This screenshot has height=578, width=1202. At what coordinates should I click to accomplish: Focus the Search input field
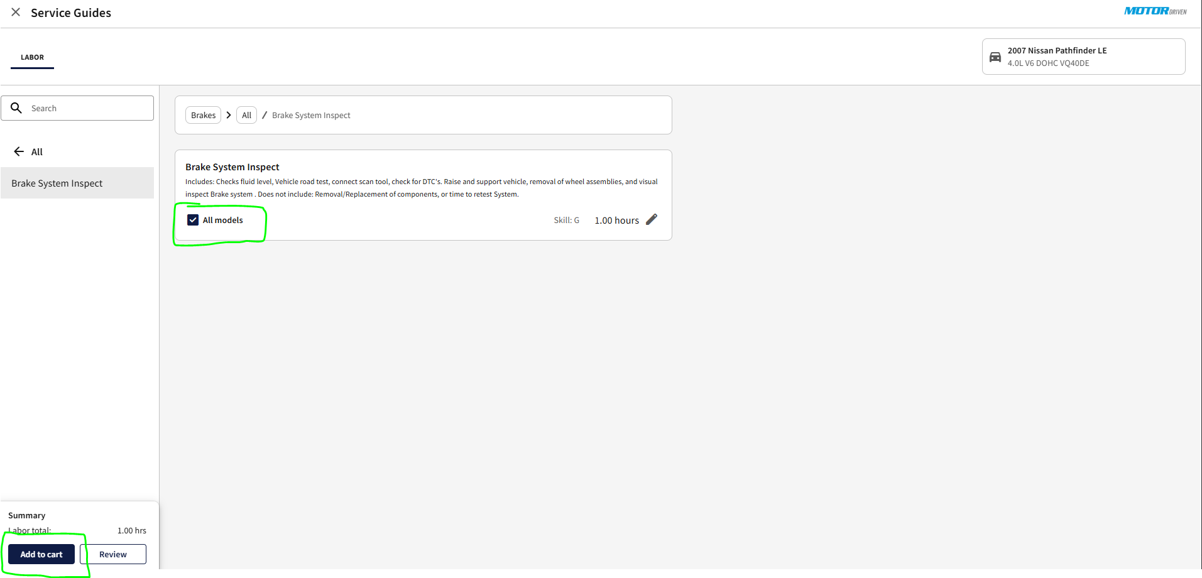pyautogui.click(x=88, y=108)
